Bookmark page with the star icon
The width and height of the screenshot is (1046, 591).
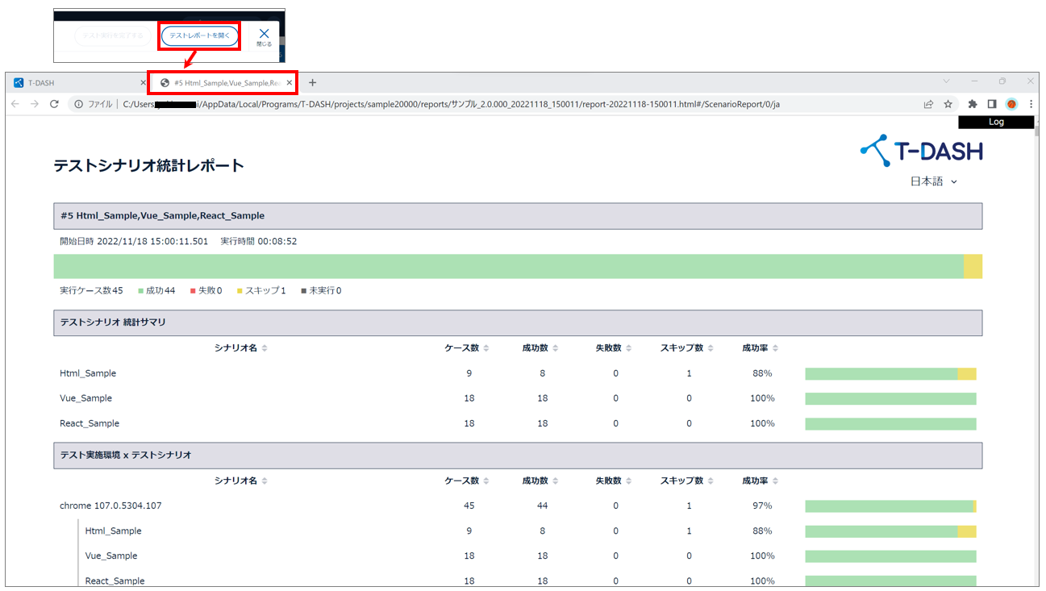click(x=948, y=104)
